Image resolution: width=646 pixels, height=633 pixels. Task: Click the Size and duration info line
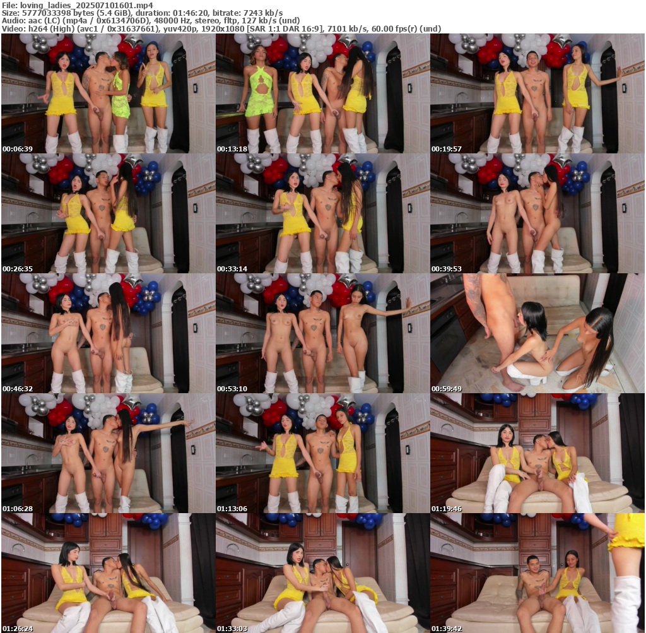(x=143, y=13)
